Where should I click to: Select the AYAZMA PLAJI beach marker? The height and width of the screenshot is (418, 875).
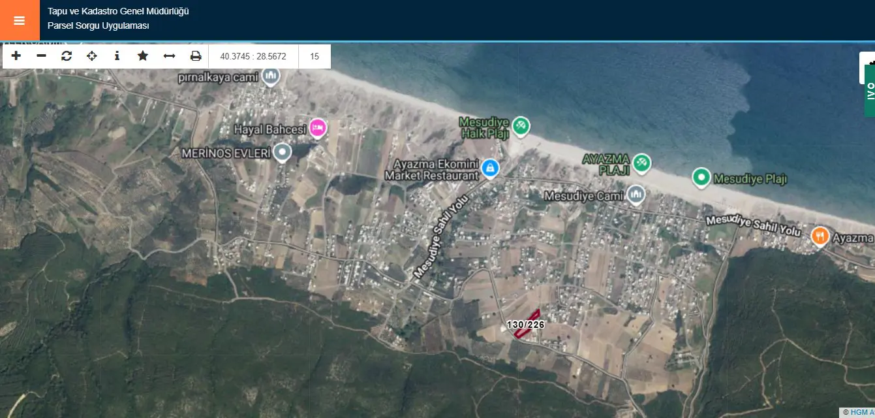(642, 164)
